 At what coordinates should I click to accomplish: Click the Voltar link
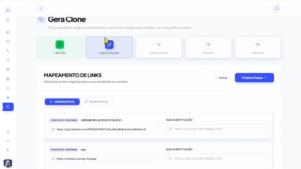click(221, 78)
